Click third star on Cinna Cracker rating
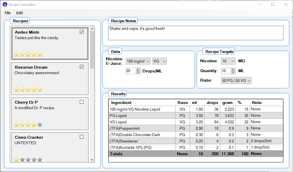Image resolution: width=293 pixels, height=172 pixels. click(x=28, y=160)
